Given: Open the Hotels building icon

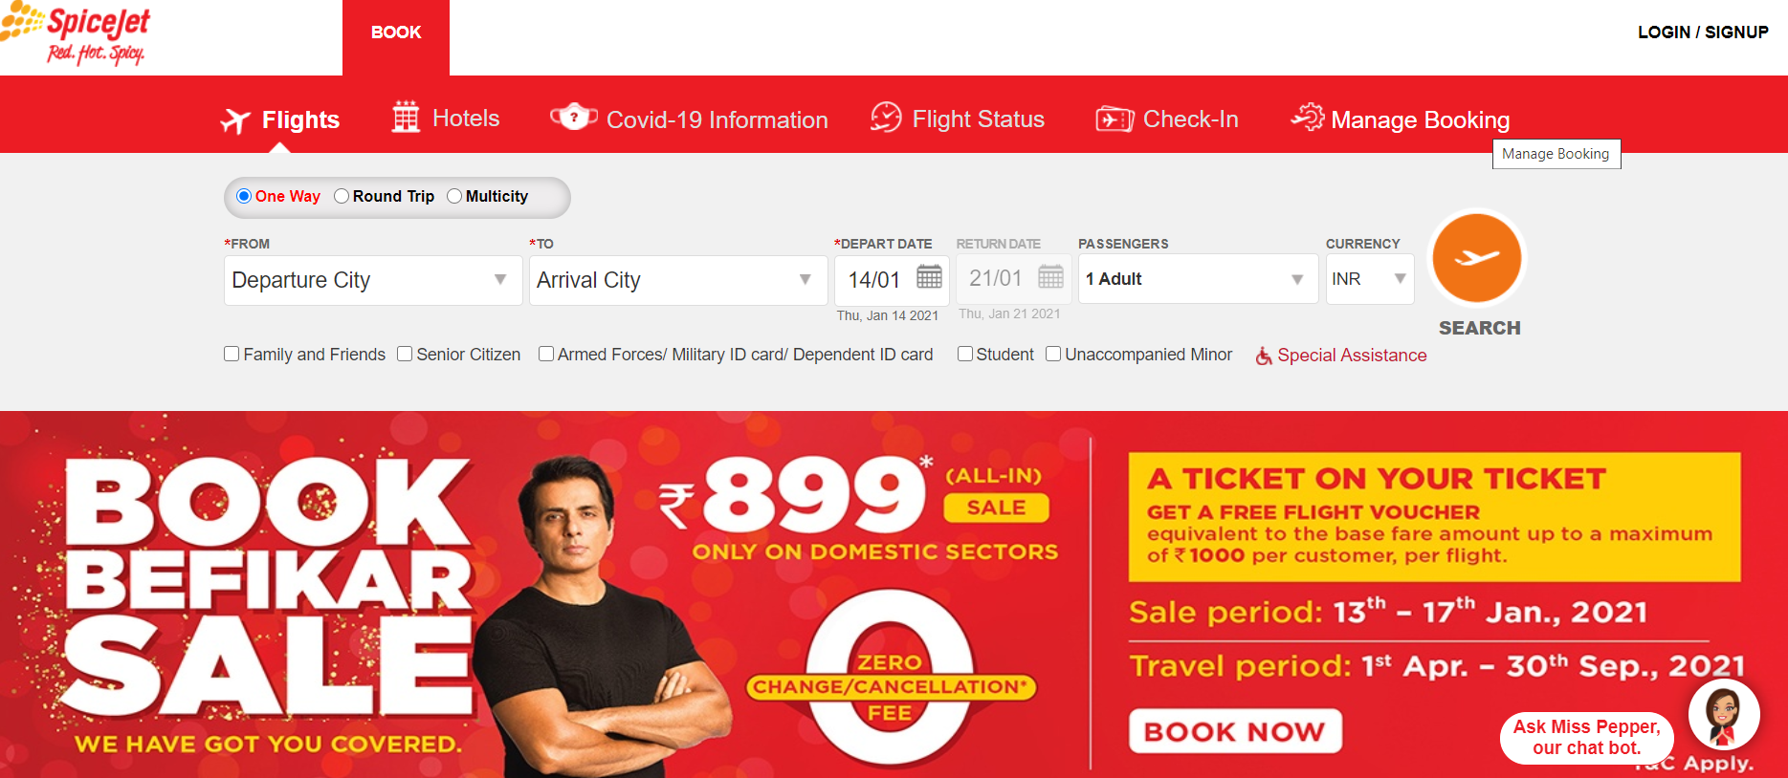Looking at the screenshot, I should tap(406, 118).
